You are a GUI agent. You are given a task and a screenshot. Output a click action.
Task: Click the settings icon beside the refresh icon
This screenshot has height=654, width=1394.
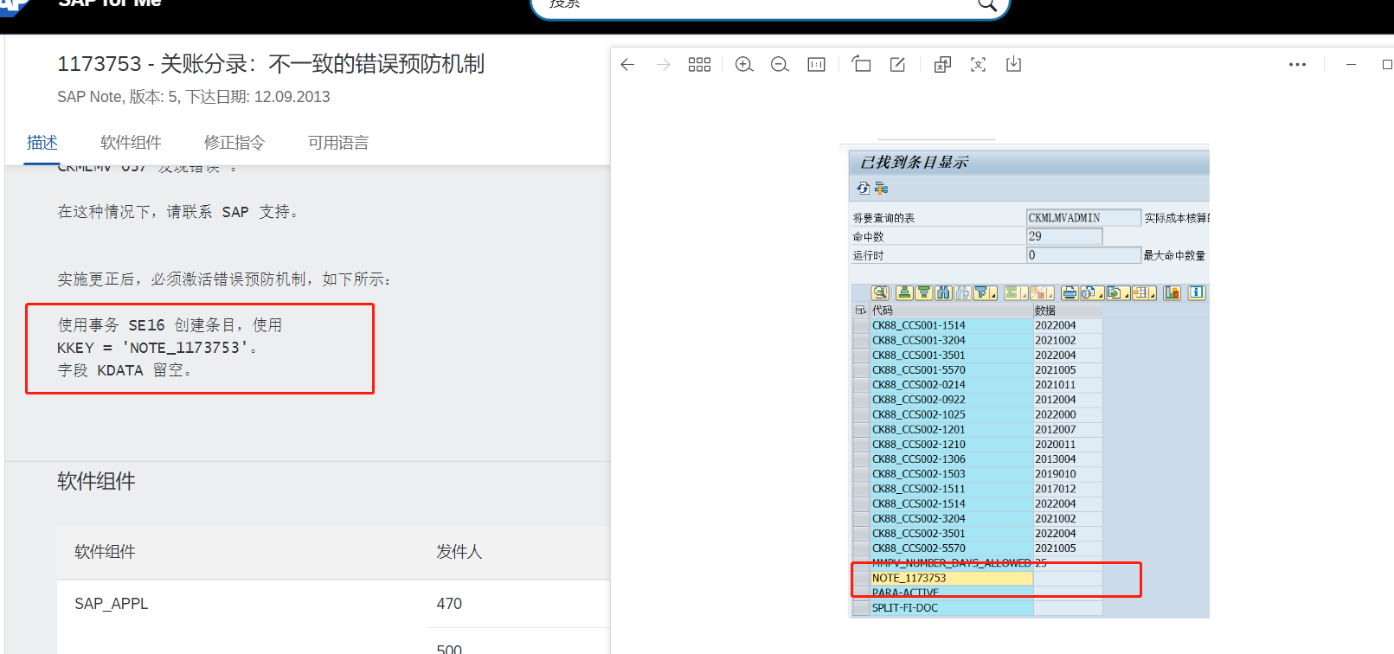(881, 189)
